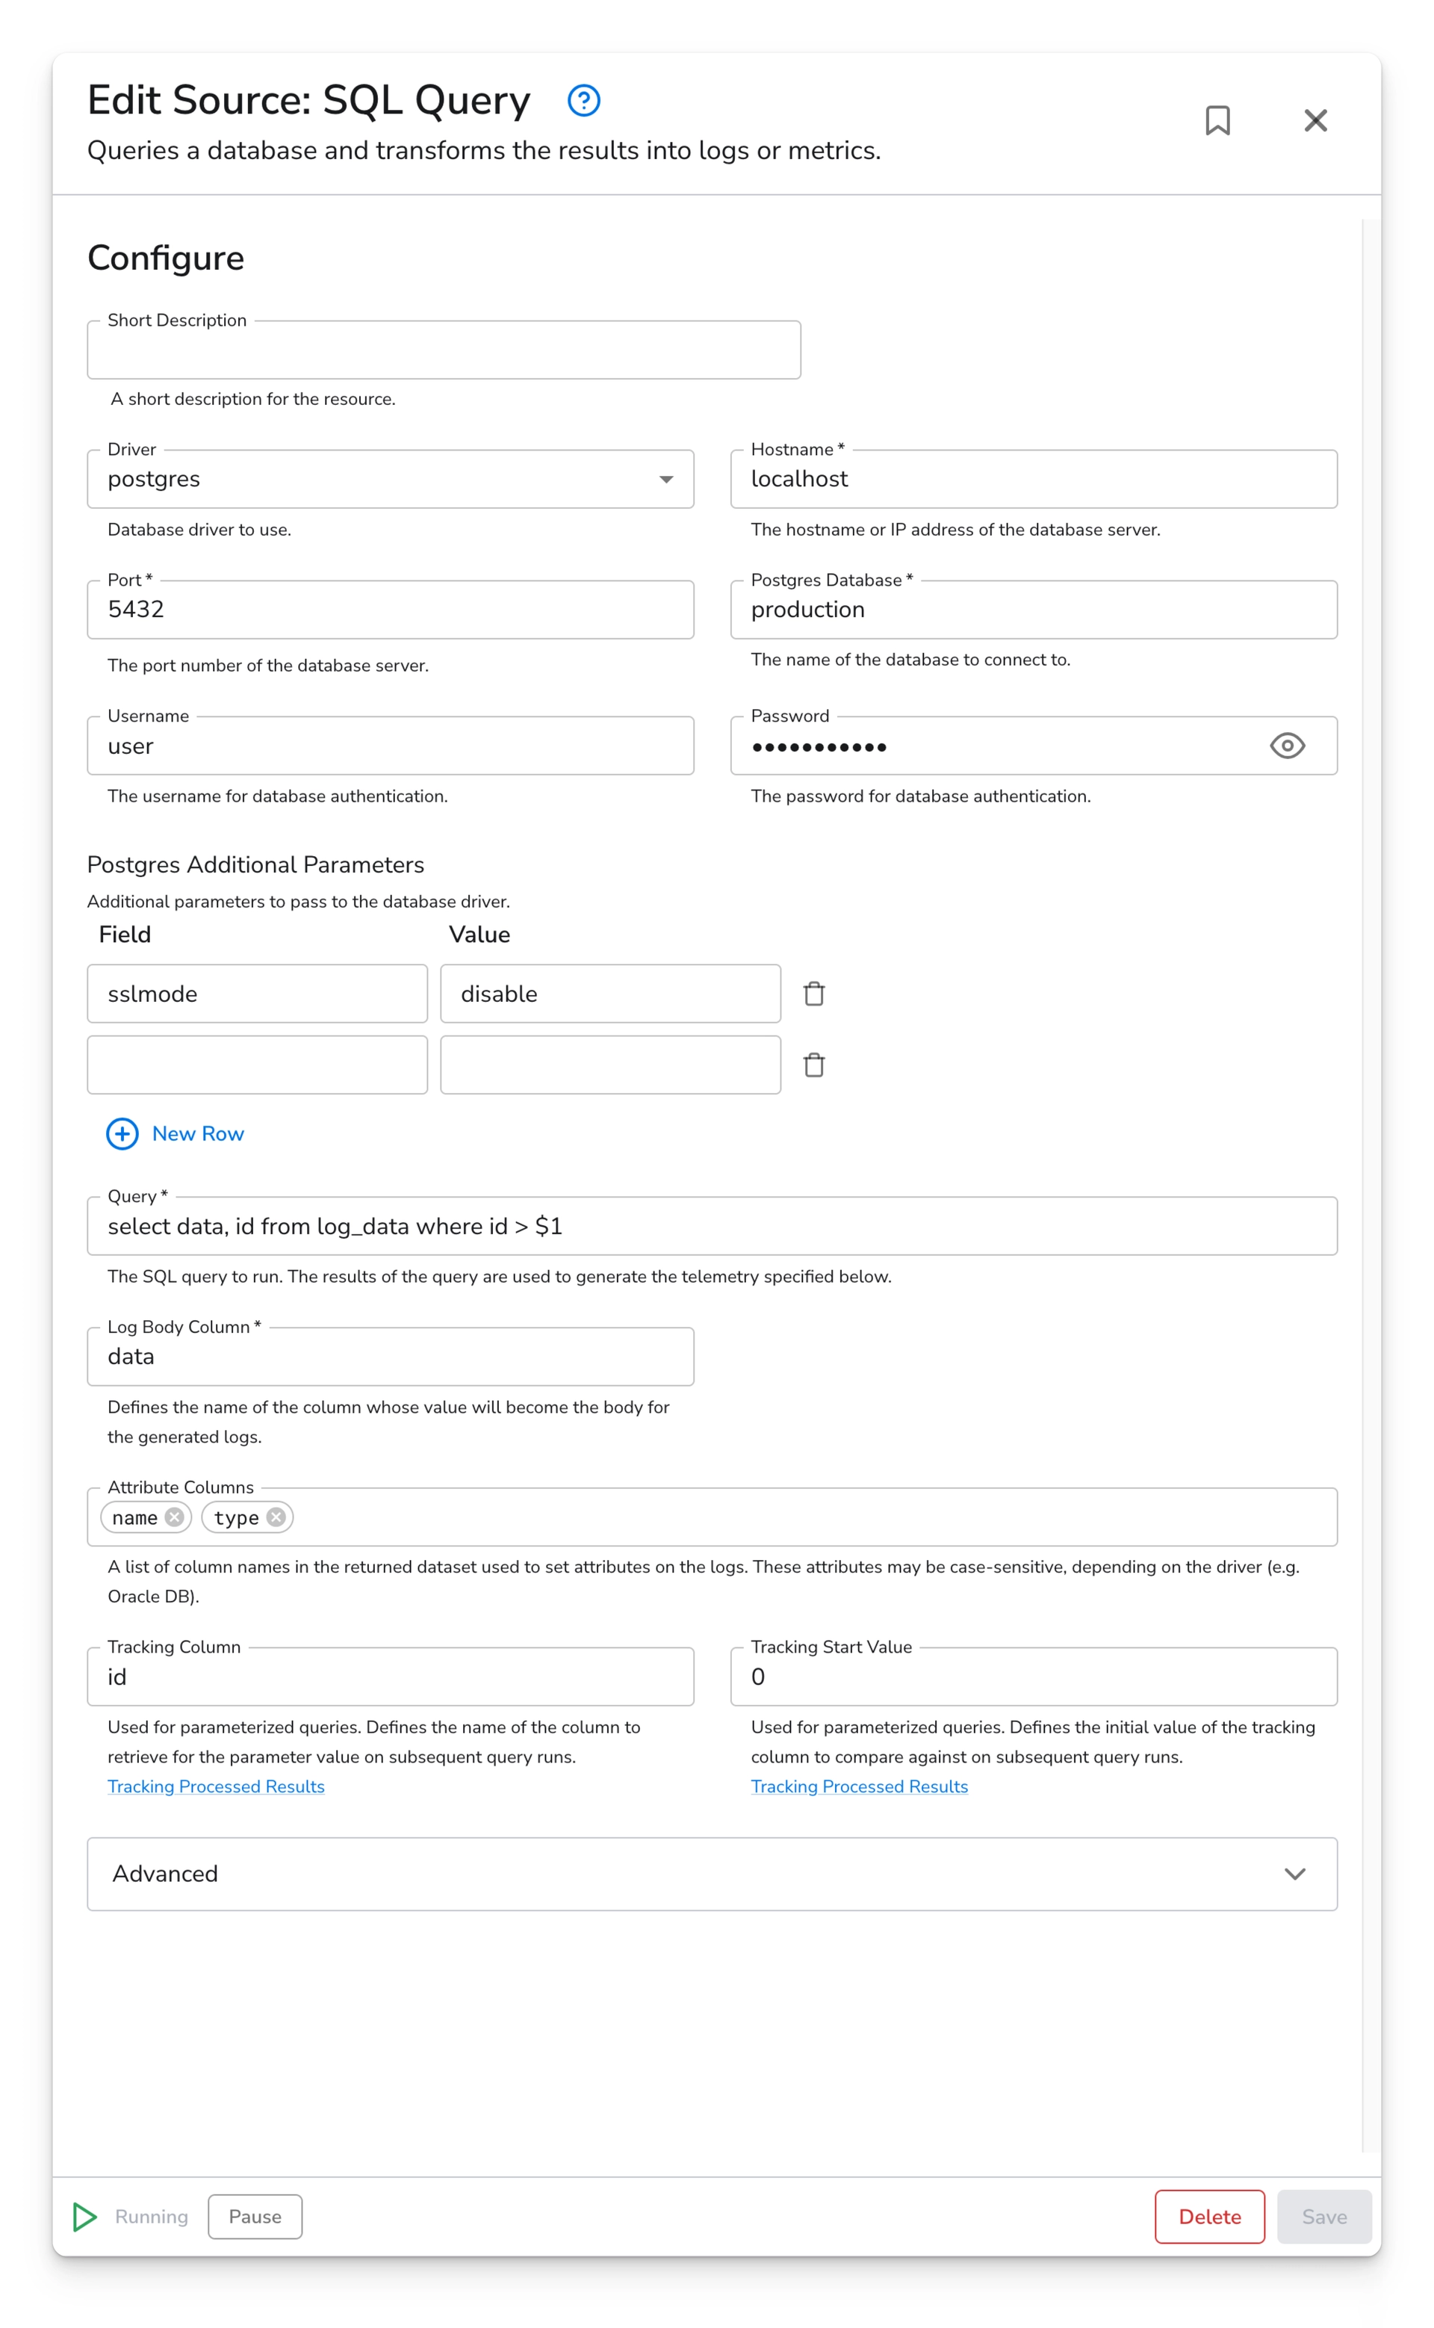The image size is (1434, 2328).
Task: Open Tracking Processed Results under Tracking Start Value
Action: [x=859, y=1786]
